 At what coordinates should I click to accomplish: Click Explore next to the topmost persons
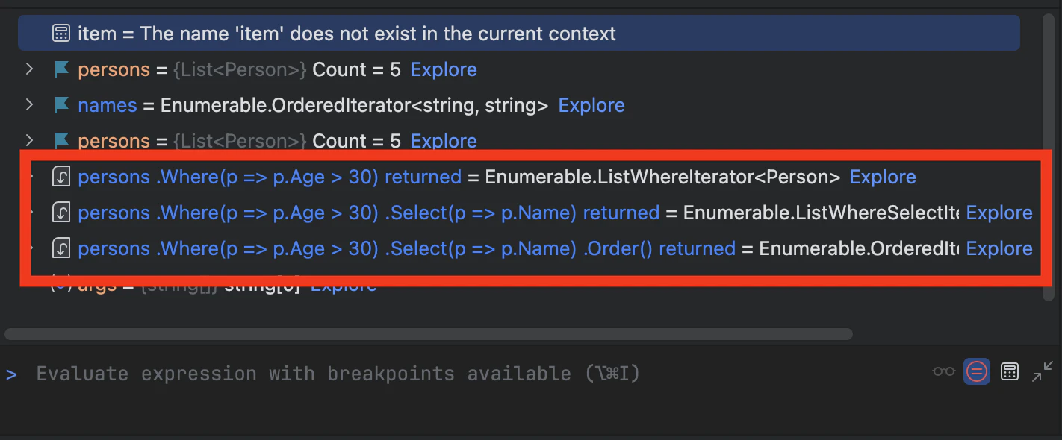(444, 69)
